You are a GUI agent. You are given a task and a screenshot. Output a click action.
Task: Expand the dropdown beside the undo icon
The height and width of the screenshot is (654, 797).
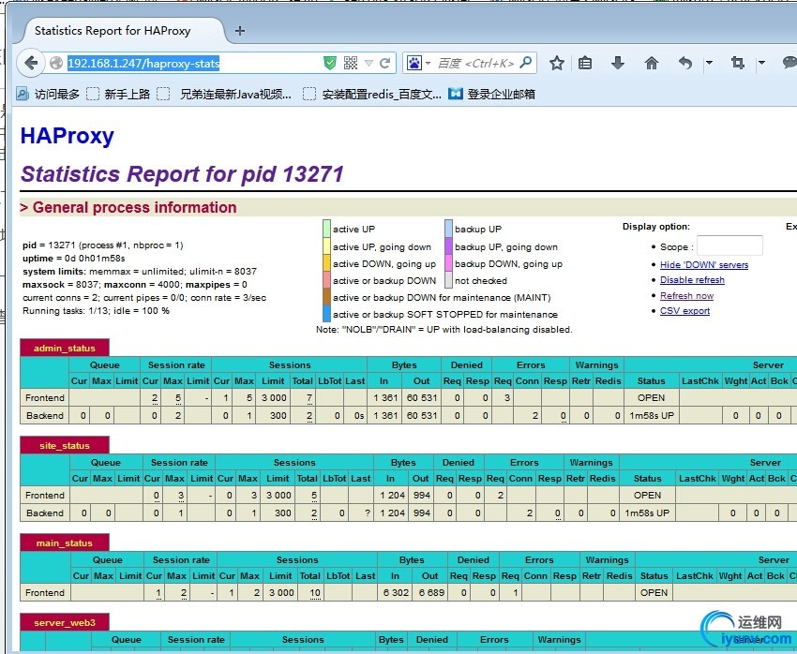coord(709,63)
